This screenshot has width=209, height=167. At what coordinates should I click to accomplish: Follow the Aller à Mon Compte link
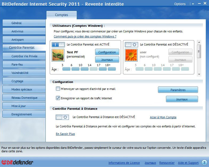[x=163, y=117]
